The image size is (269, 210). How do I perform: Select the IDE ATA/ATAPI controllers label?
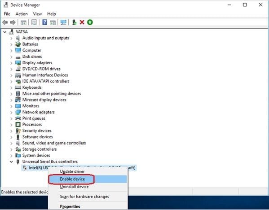coord(46,81)
